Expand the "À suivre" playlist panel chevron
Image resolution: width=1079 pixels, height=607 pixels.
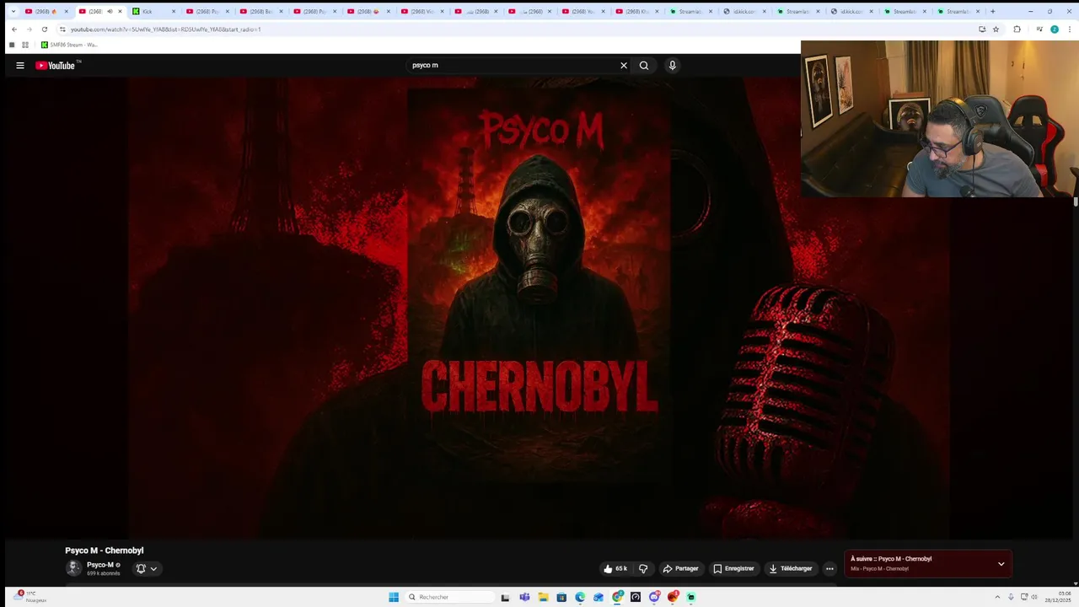click(1001, 563)
